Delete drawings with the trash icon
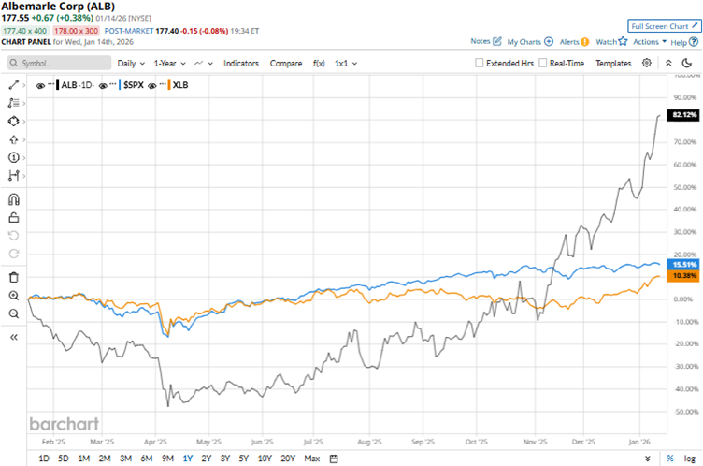 click(14, 277)
